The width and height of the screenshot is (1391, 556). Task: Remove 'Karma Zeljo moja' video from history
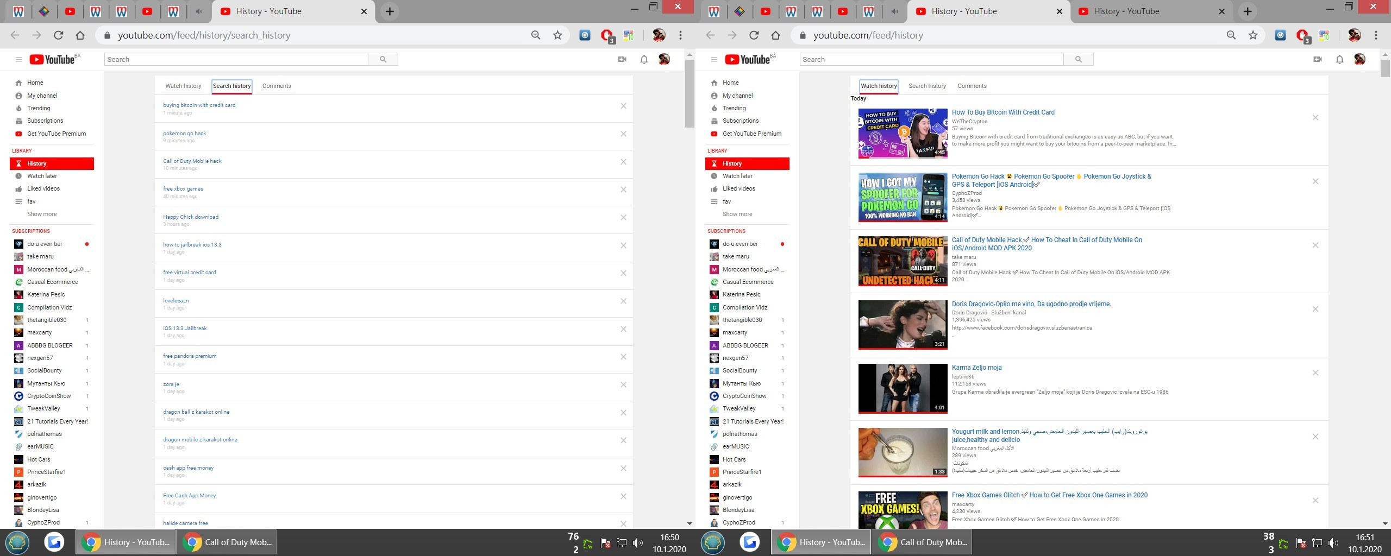(1315, 373)
